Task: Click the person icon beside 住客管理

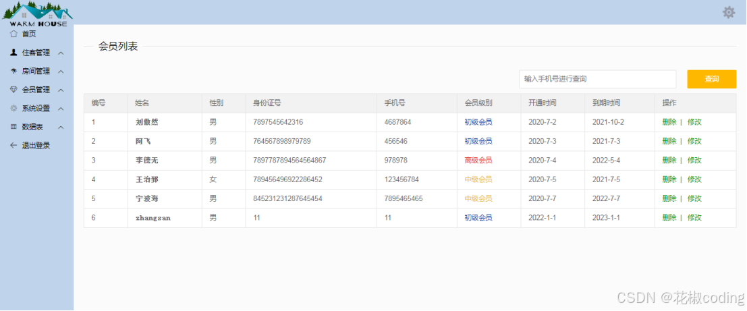Action: point(13,53)
